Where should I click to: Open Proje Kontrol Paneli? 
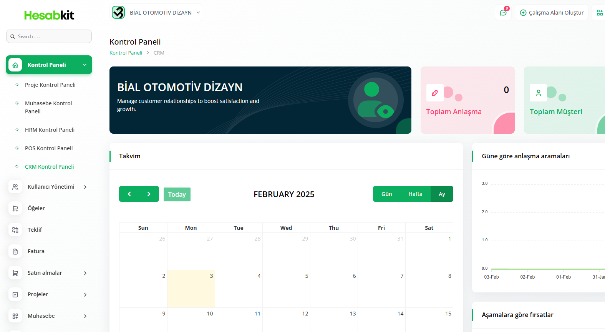pos(50,85)
